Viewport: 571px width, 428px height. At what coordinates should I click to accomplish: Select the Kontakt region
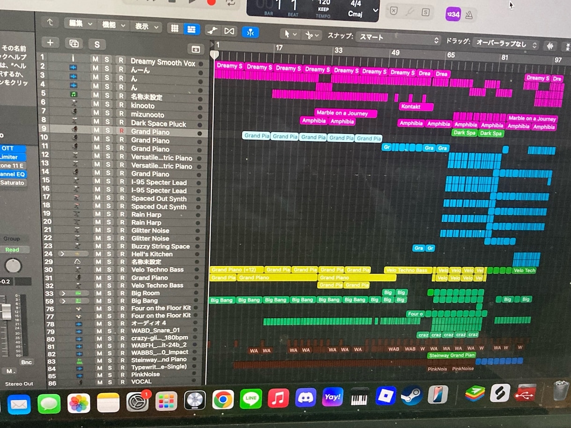pos(416,107)
